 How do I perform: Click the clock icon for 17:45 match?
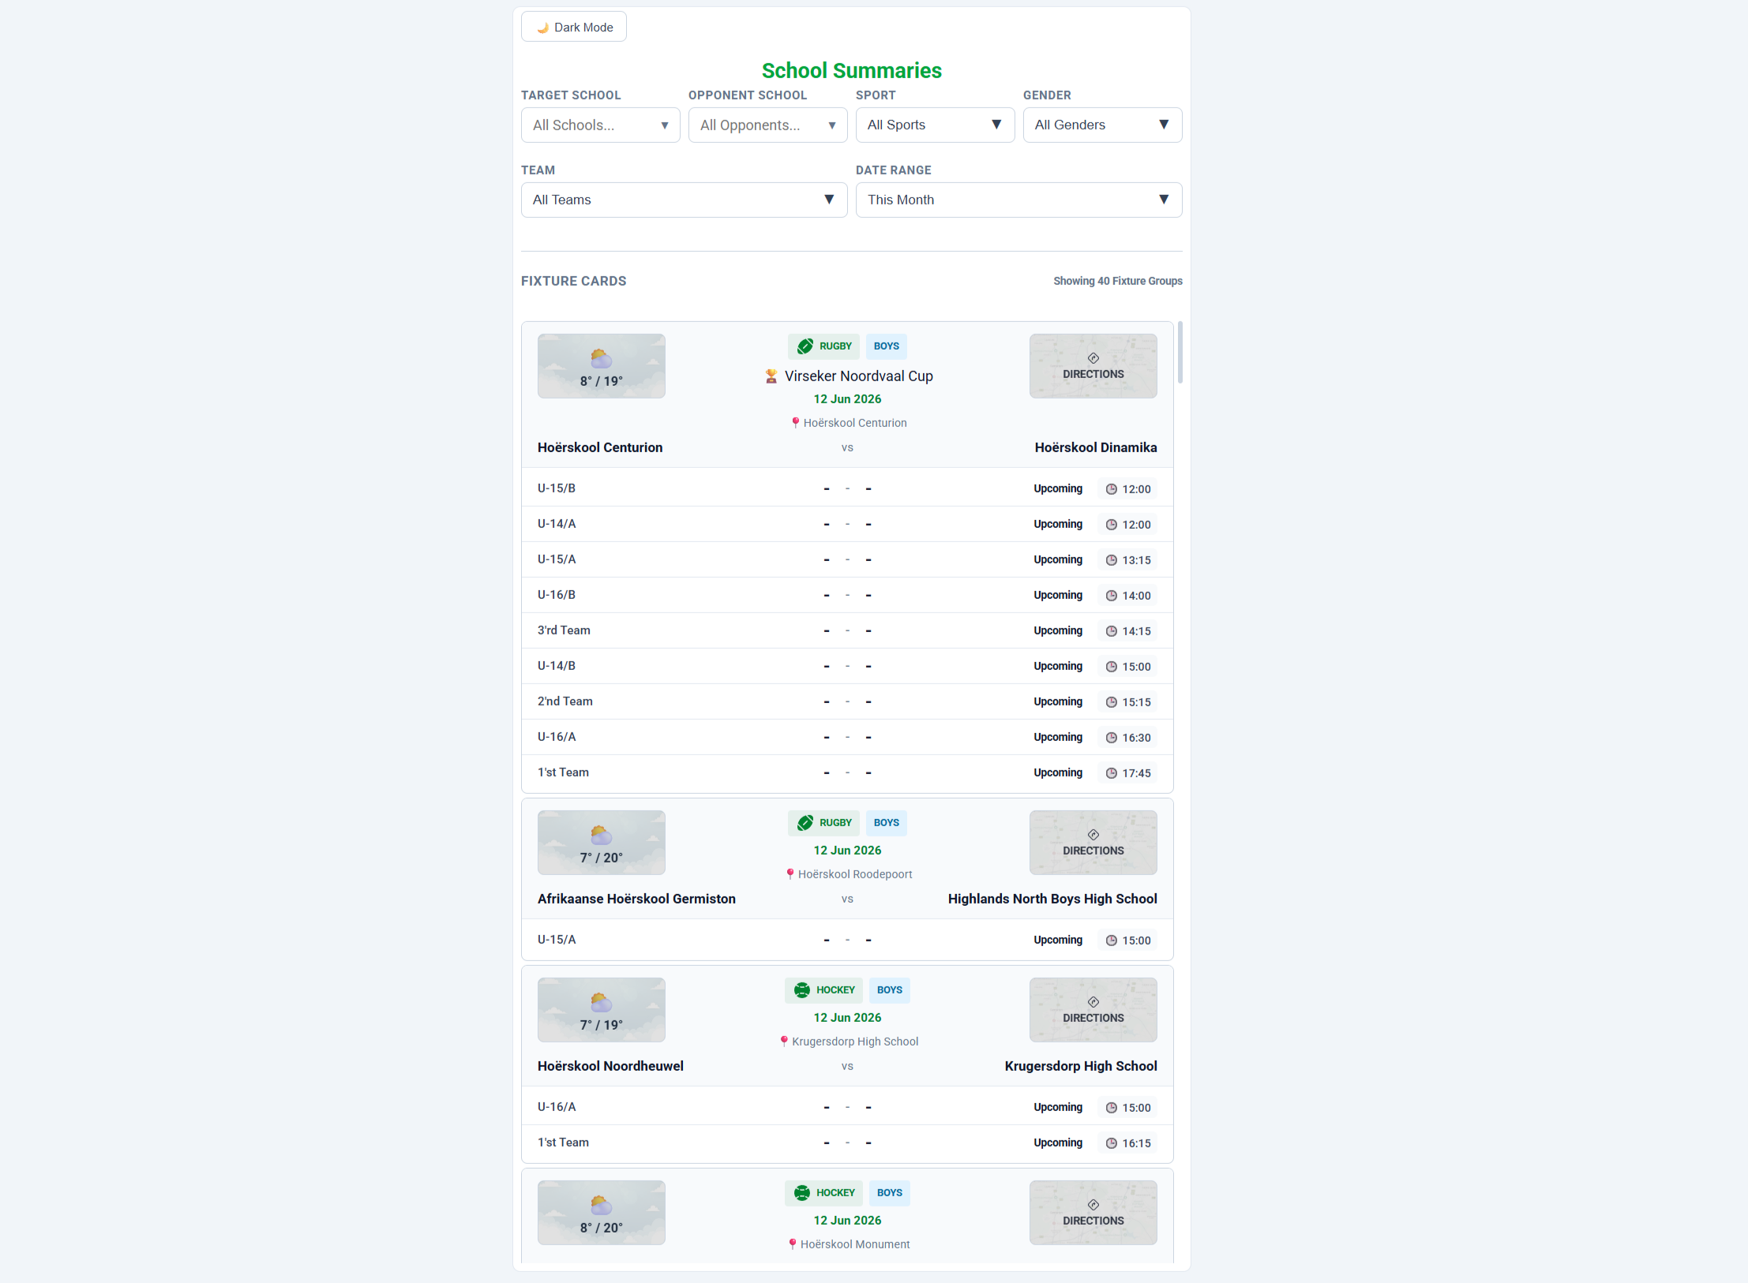pyautogui.click(x=1111, y=773)
